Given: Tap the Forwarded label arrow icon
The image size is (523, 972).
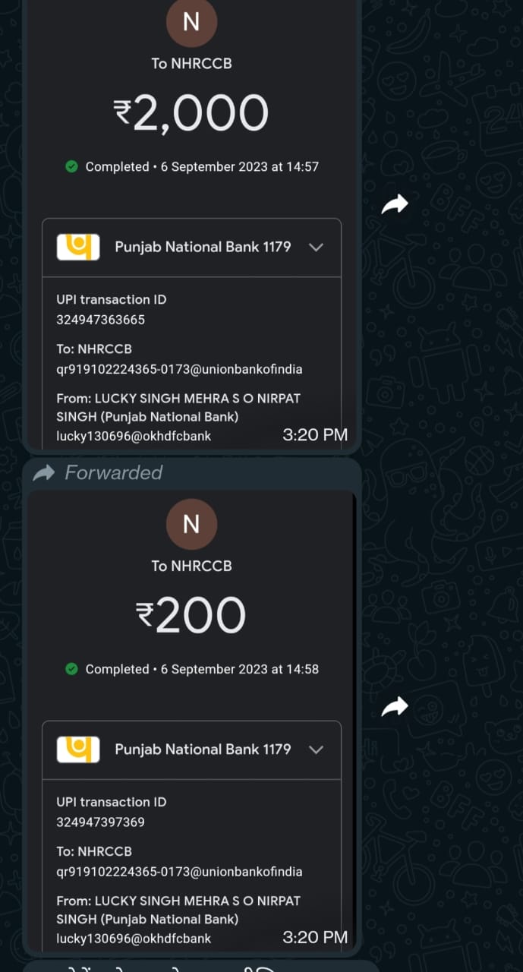Looking at the screenshot, I should click(x=44, y=473).
